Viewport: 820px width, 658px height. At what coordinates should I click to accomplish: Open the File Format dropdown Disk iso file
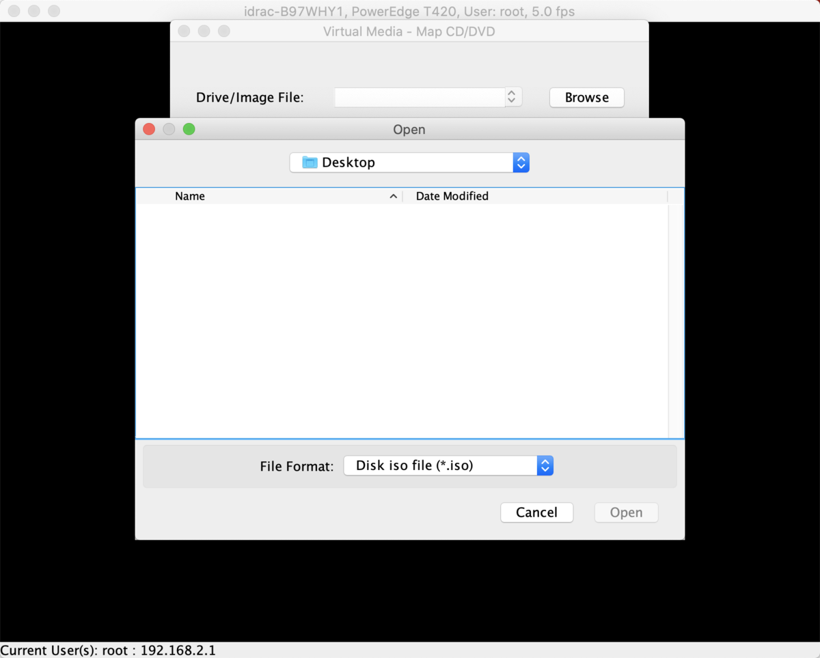(x=448, y=466)
